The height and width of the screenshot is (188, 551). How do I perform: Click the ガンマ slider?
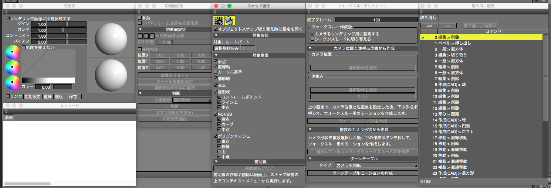point(67,30)
